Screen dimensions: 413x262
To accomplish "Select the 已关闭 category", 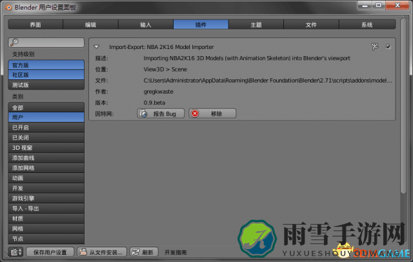I will pyautogui.click(x=46, y=137).
